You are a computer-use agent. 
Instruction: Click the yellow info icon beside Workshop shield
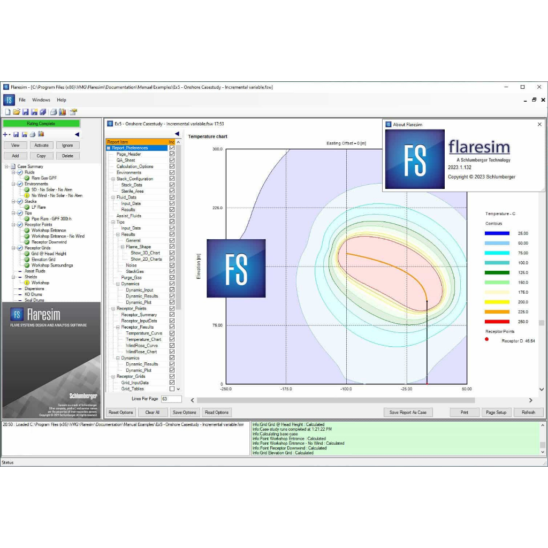click(x=27, y=283)
